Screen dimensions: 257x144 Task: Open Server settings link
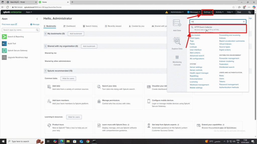pyautogui.click(x=196, y=67)
